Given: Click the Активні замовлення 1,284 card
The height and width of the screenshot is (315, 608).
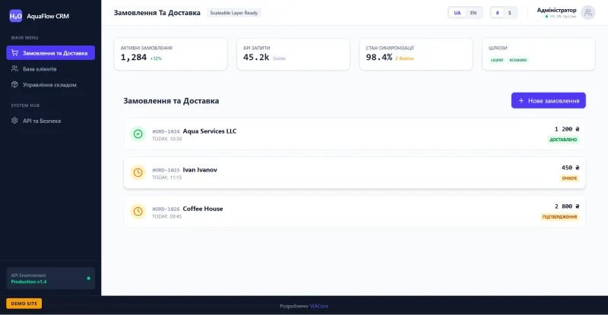Looking at the screenshot, I should (x=170, y=54).
